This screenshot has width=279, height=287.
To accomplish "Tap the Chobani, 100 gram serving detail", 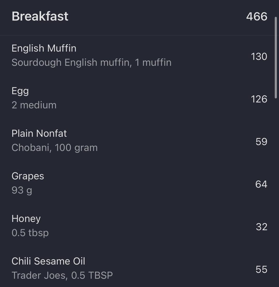I will (x=55, y=148).
